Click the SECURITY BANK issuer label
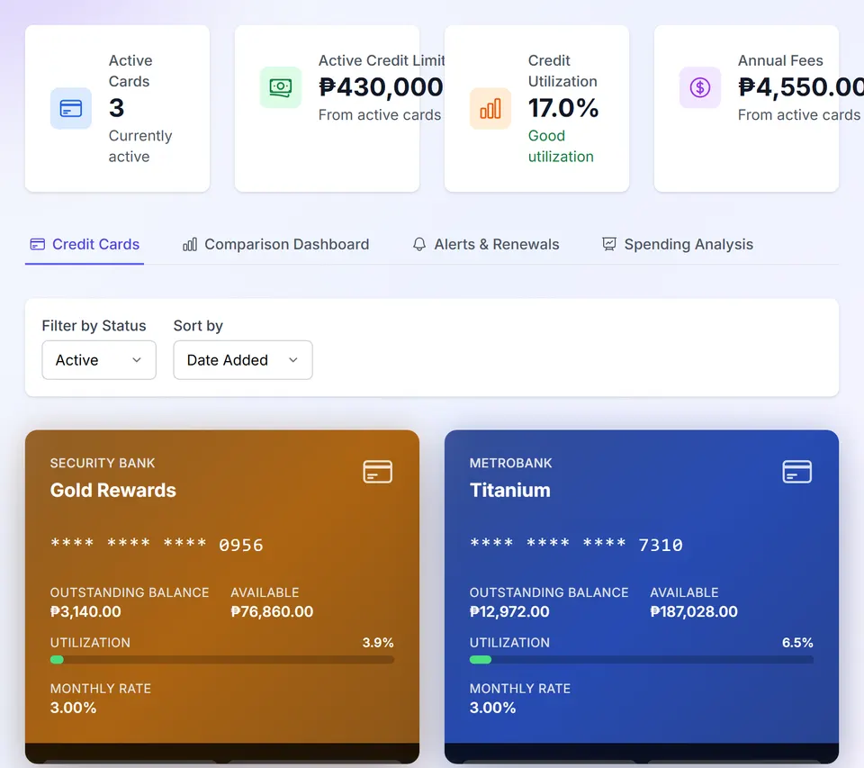Image resolution: width=864 pixels, height=768 pixels. click(103, 463)
